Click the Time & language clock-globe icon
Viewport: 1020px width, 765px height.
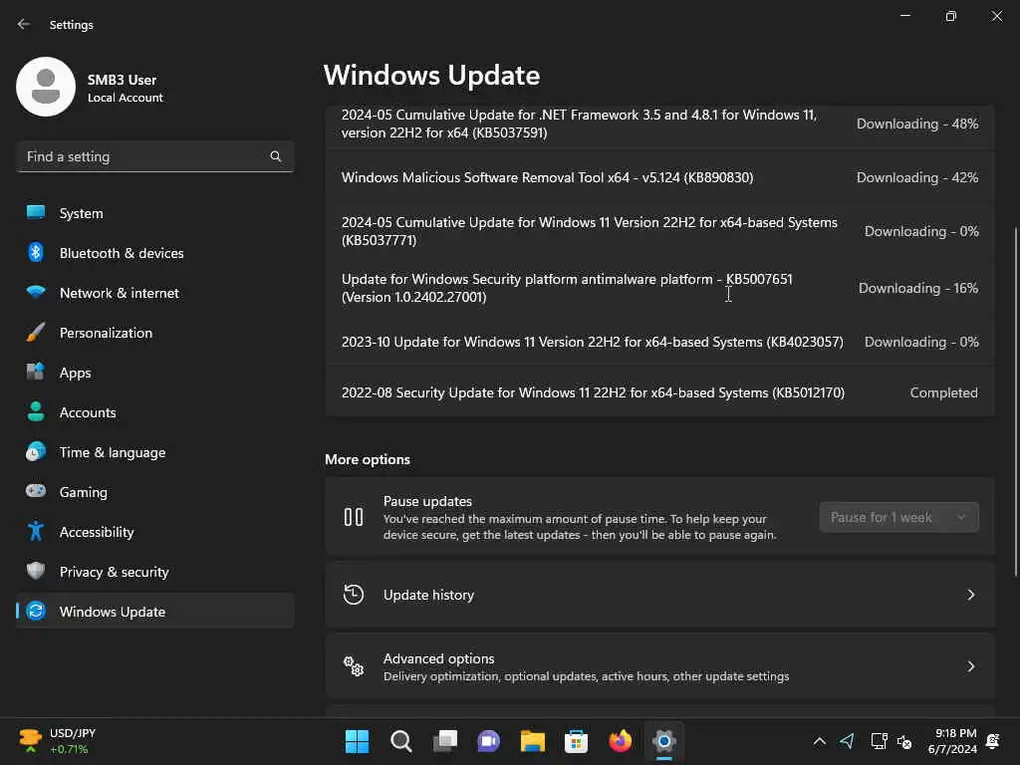(36, 451)
